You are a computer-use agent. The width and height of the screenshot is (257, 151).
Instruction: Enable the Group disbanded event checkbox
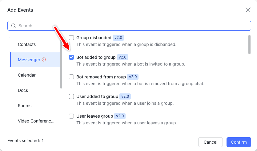(x=71, y=38)
